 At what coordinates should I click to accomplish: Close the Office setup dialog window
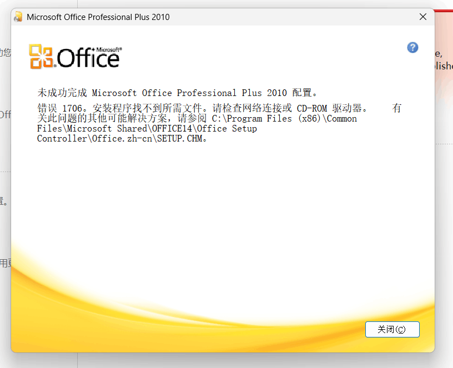point(423,17)
